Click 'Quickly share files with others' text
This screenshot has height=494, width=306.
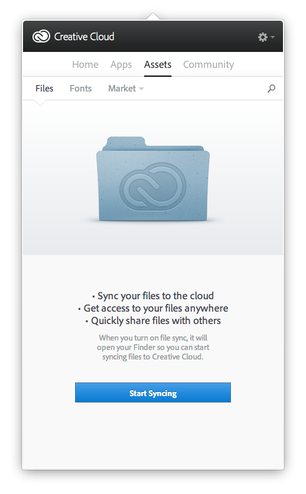pos(153,320)
